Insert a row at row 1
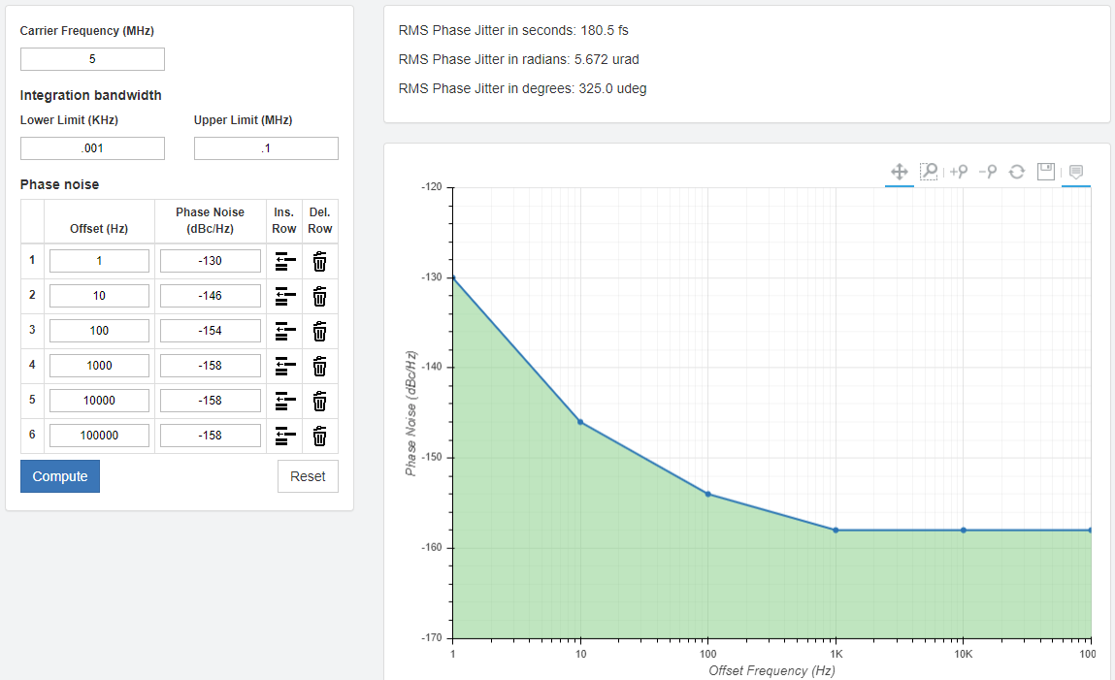 pyautogui.click(x=284, y=262)
